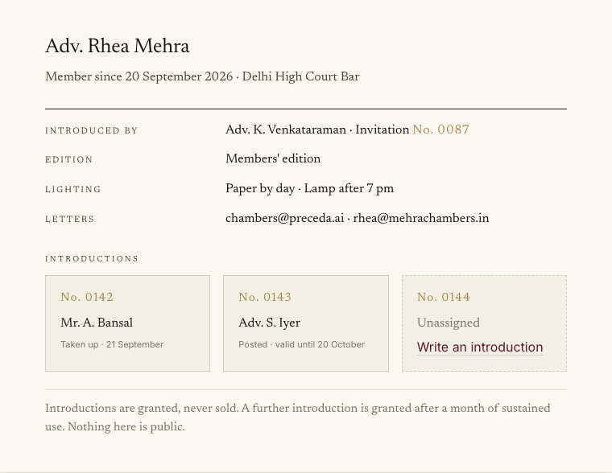Image resolution: width=612 pixels, height=473 pixels.
Task: Click the Adv. Rhea Mehra heading
Action: [117, 46]
